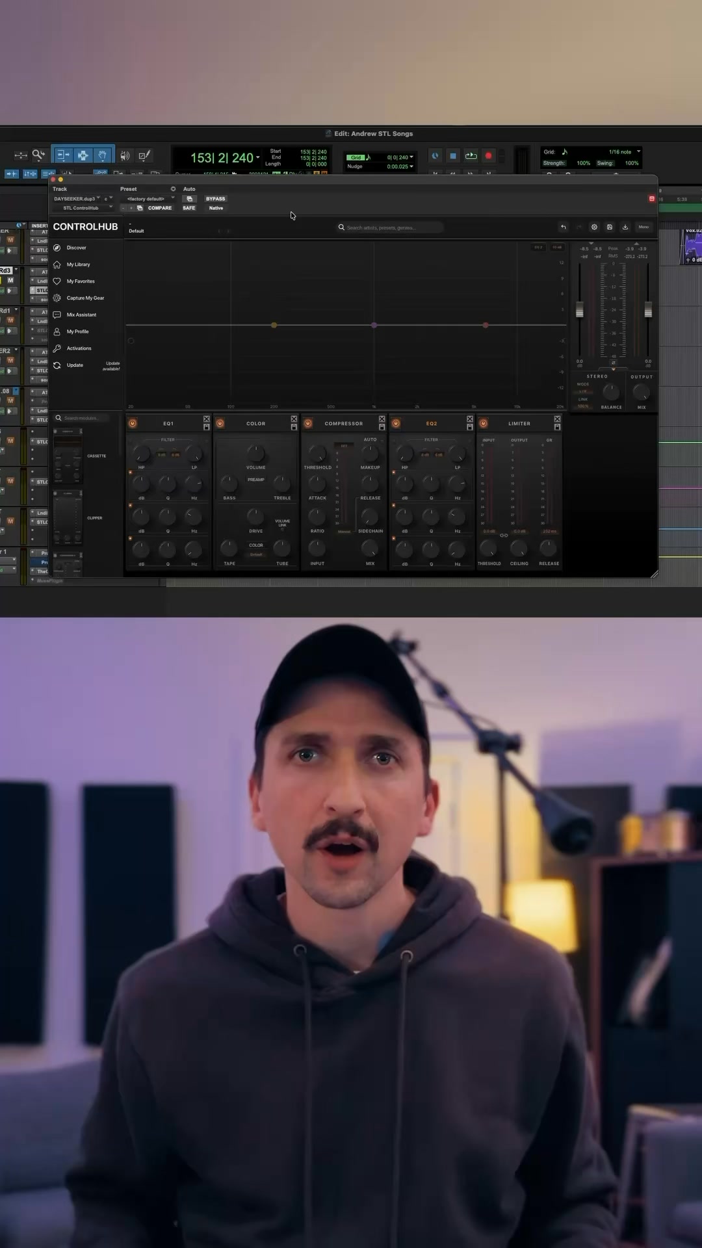Click the undo arrow in ControlHub header
Screen dimensions: 702x1248
coord(564,227)
